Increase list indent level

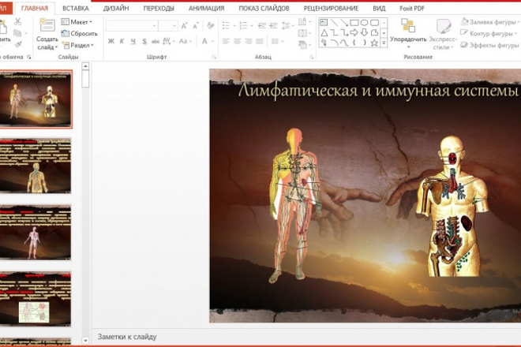273,25
